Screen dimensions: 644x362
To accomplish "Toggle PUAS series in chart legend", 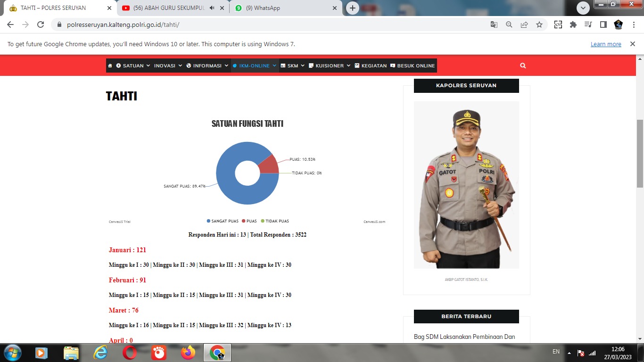I will [x=249, y=221].
